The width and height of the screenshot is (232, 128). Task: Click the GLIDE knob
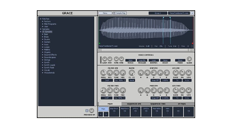[x=189, y=59]
